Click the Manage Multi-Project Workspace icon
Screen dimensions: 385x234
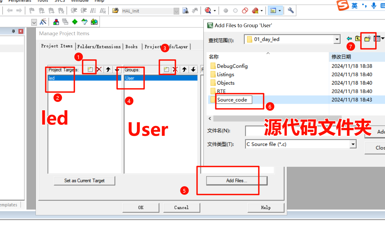click(65, 22)
